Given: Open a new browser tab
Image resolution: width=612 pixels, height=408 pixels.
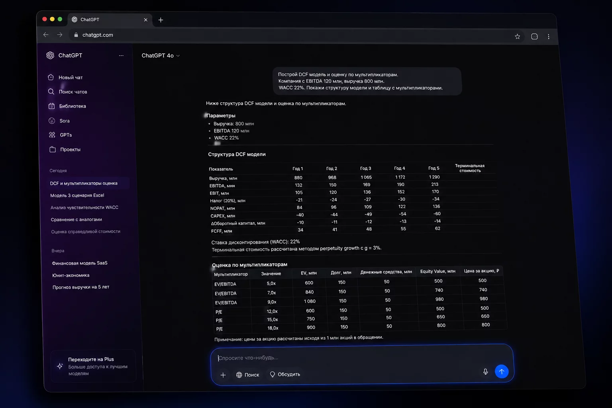Looking at the screenshot, I should [x=161, y=20].
